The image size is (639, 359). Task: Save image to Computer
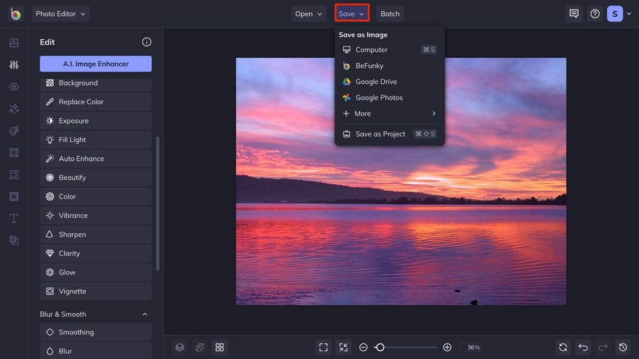(390, 49)
